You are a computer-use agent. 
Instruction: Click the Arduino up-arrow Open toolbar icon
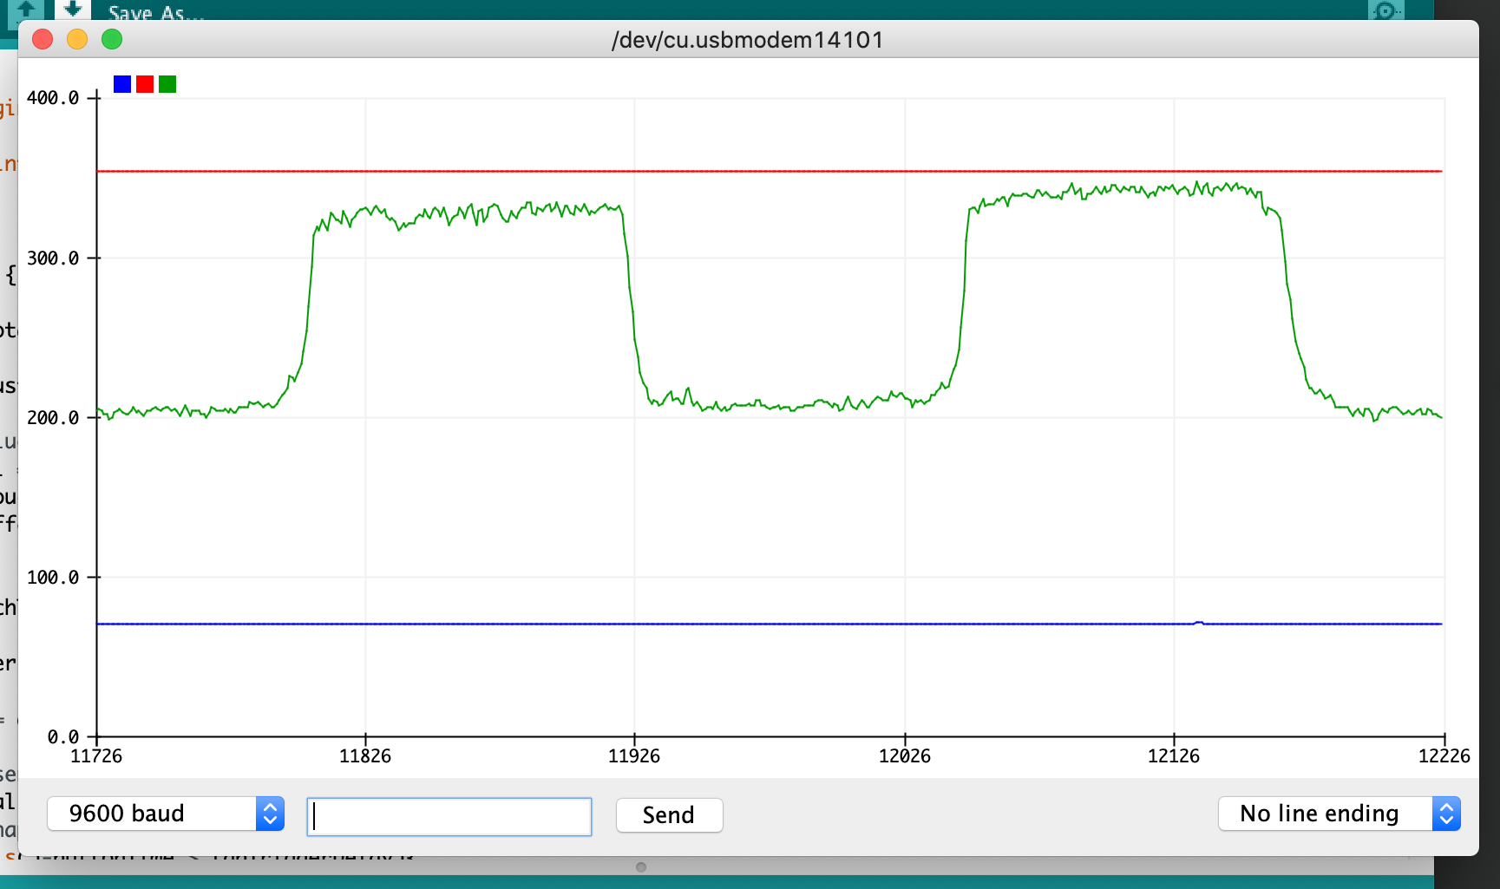click(x=26, y=10)
